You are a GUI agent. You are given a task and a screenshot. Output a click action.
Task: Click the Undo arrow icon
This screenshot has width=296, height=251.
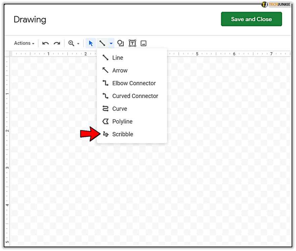pos(46,43)
